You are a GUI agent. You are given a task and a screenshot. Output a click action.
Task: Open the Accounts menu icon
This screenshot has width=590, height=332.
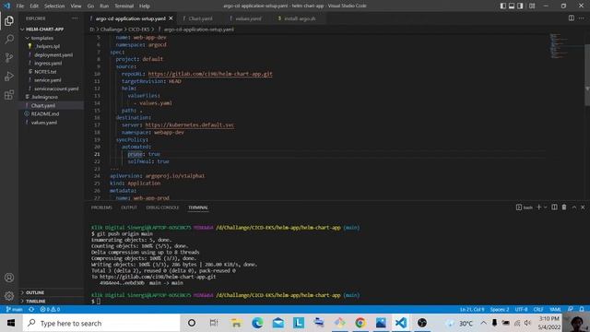point(9,278)
